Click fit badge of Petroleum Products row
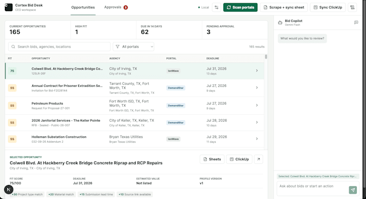This screenshot has height=199, width=366. [x=12, y=106]
